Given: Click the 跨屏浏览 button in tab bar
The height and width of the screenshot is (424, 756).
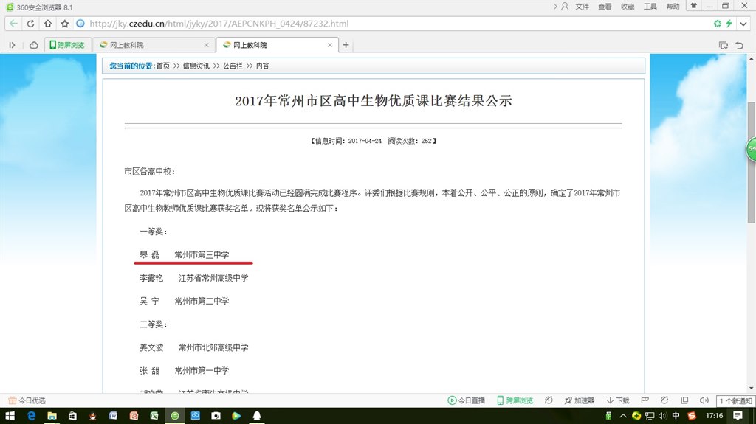Looking at the screenshot, I should [x=67, y=45].
